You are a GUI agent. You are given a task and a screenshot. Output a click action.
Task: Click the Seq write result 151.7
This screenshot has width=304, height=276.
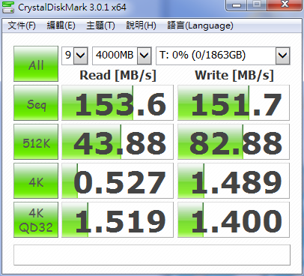click(x=234, y=103)
